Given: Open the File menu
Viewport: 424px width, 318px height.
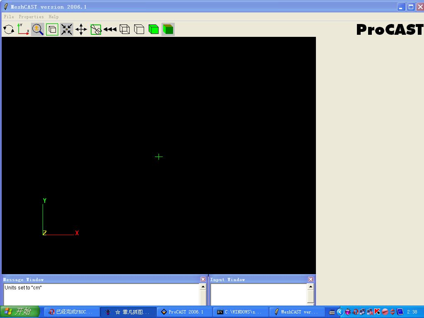Looking at the screenshot, I should (x=9, y=17).
